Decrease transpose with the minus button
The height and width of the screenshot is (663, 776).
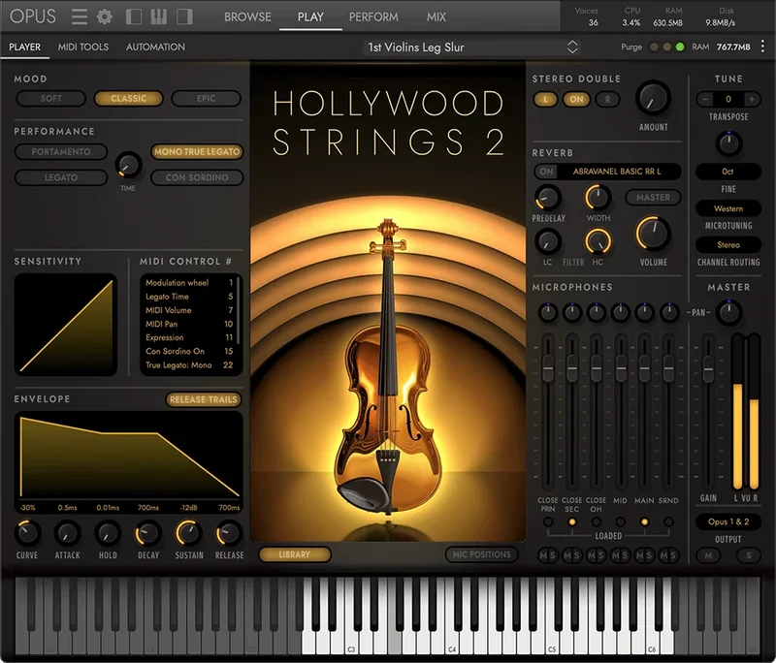coord(705,99)
